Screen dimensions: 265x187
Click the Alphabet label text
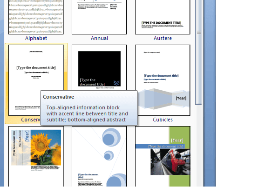pyautogui.click(x=36, y=38)
